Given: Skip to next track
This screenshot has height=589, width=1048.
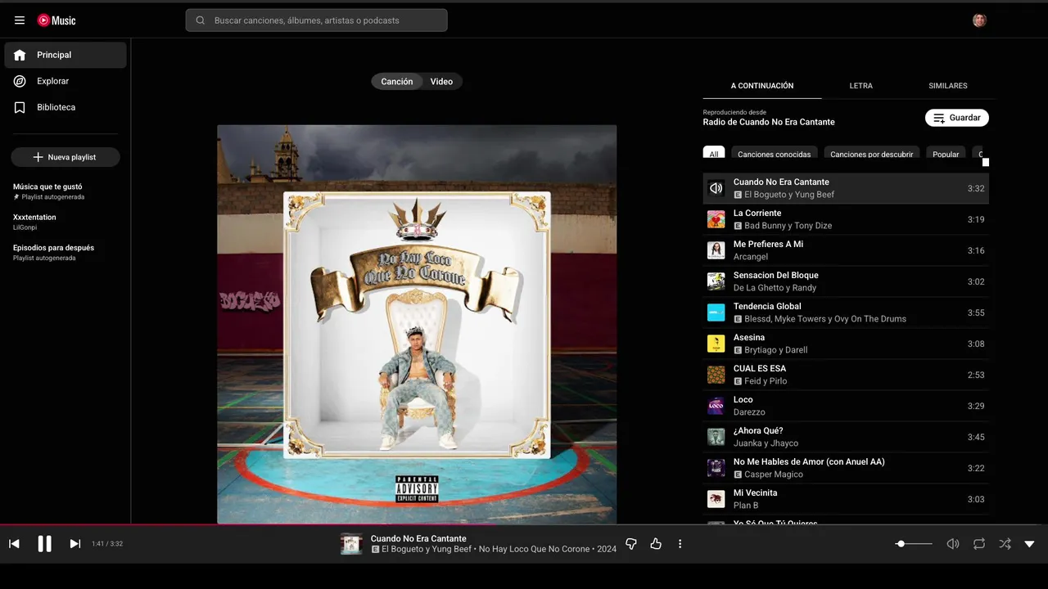Looking at the screenshot, I should (75, 544).
